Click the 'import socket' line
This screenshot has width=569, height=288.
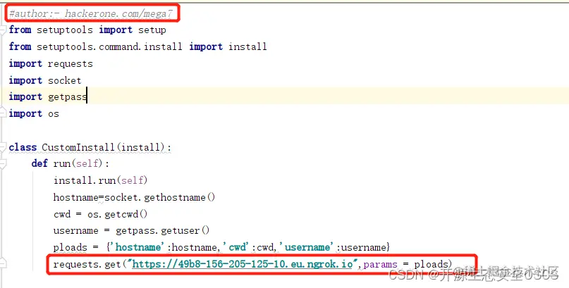[x=45, y=80]
